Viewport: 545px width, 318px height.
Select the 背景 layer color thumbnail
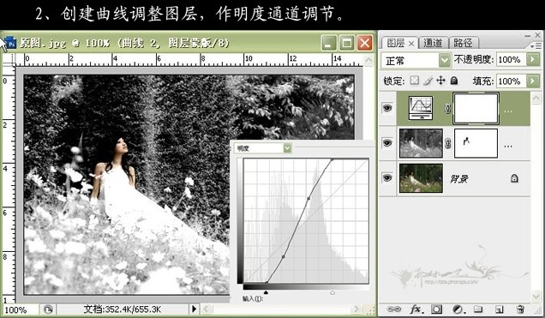click(421, 178)
